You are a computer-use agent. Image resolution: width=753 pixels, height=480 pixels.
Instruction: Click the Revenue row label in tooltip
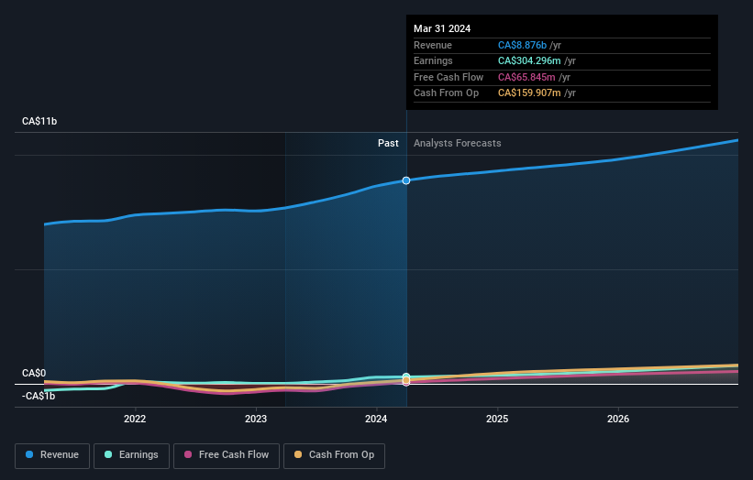[433, 45]
